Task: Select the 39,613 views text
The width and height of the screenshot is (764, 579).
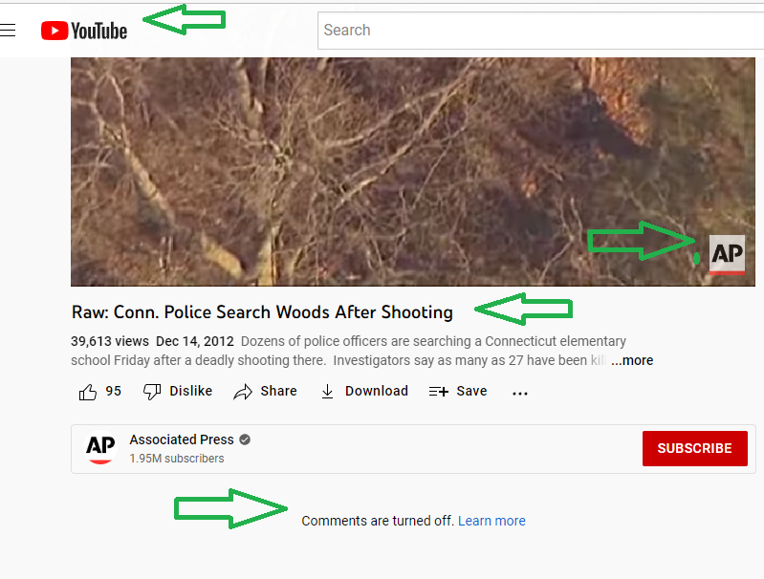Action: pyautogui.click(x=110, y=341)
